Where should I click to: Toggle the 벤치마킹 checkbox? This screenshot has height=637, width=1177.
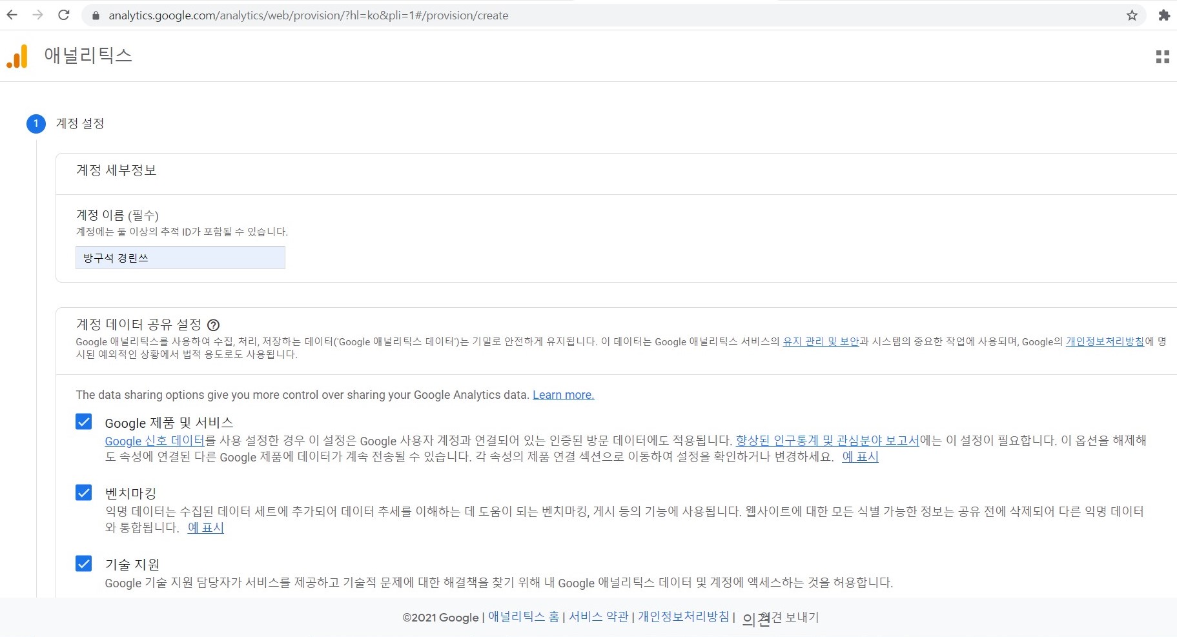(84, 493)
